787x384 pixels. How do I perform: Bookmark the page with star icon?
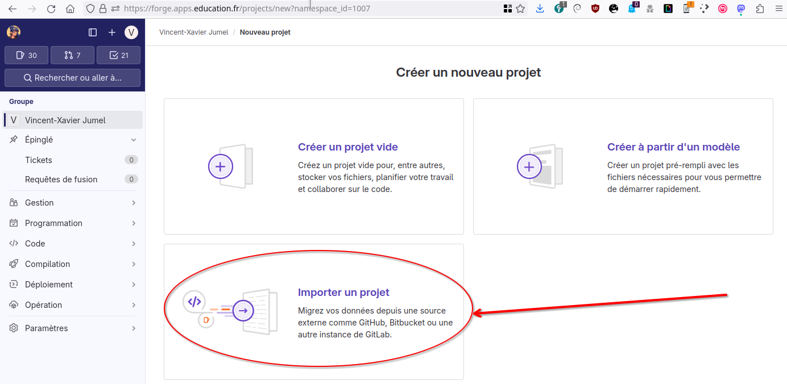tap(520, 9)
